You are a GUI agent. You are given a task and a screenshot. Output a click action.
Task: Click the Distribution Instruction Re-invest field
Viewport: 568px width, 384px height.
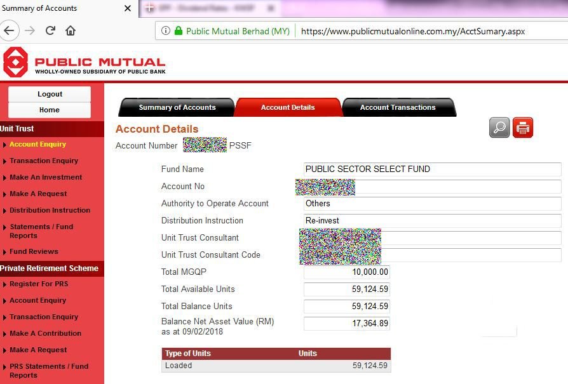click(x=433, y=220)
